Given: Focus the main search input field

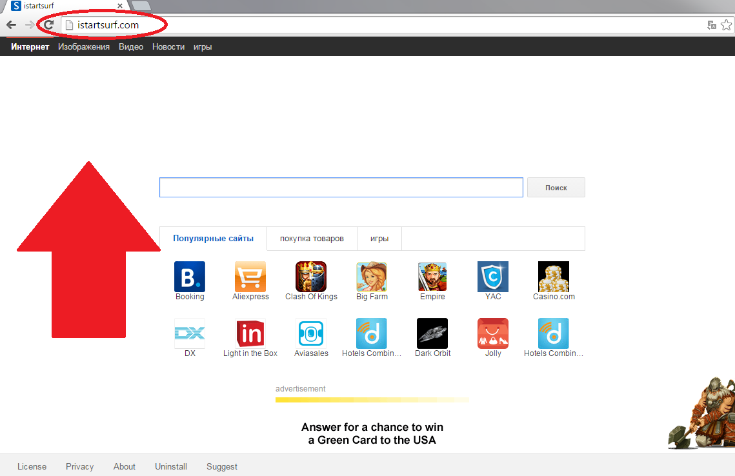Looking at the screenshot, I should coord(341,188).
